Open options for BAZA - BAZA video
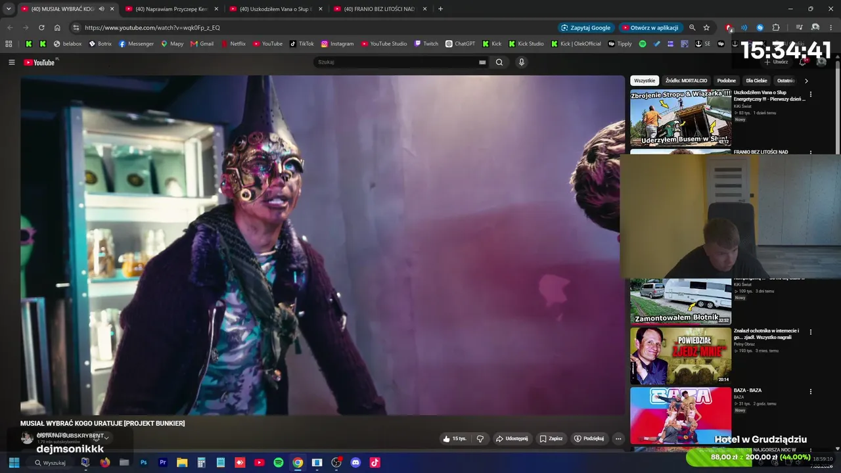 click(x=810, y=392)
